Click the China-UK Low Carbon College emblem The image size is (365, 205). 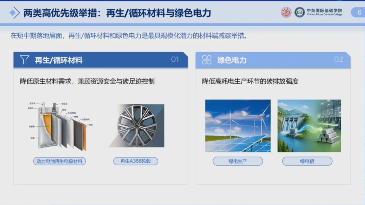tap(299, 12)
